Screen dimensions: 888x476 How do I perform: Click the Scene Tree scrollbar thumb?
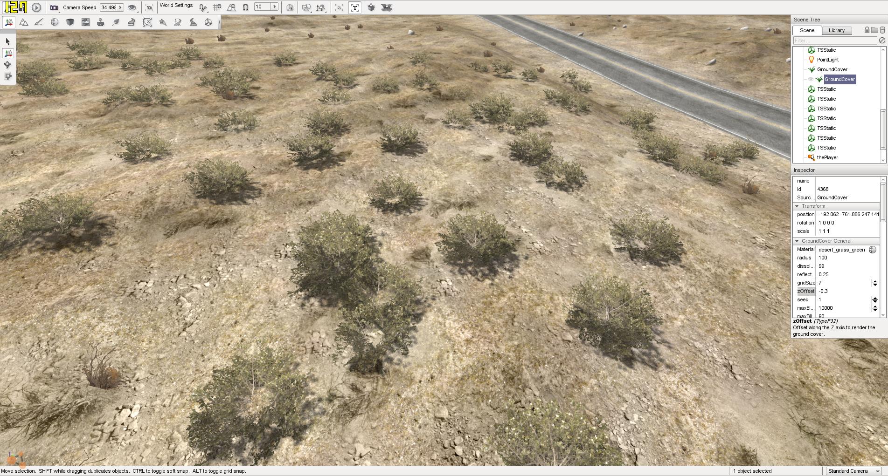pyautogui.click(x=882, y=129)
